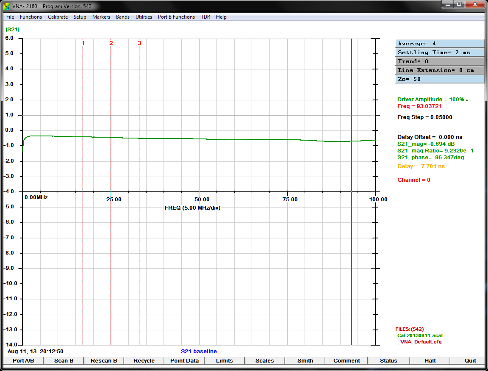This screenshot has height=371, width=488.
Task: Open the TDR menu
Action: (x=205, y=17)
